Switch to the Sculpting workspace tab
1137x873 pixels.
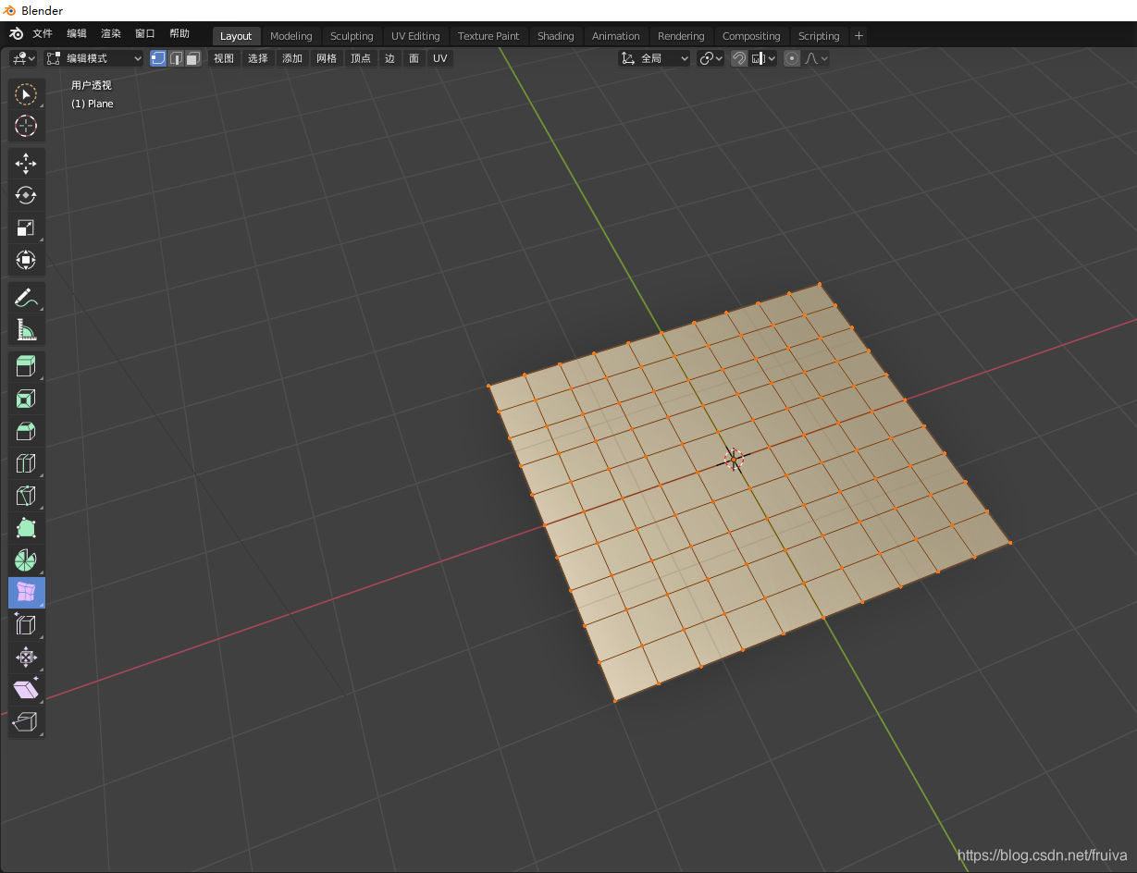click(352, 36)
